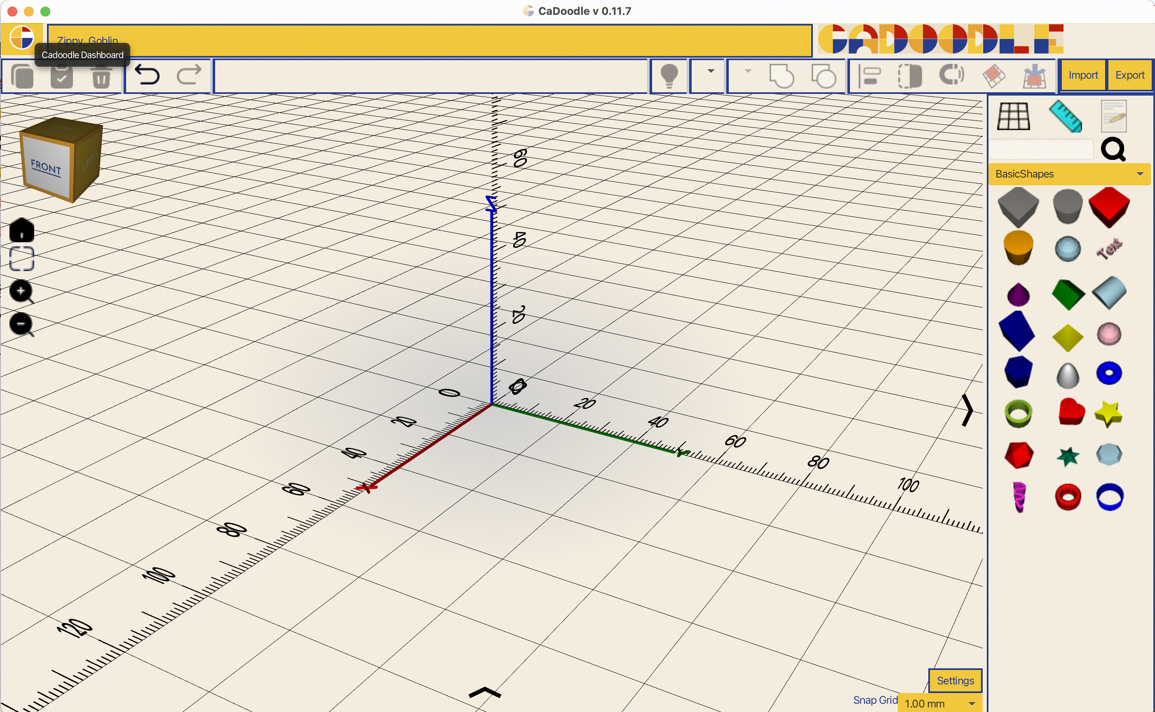Select the dark blue tilted box shape

coord(1016,332)
